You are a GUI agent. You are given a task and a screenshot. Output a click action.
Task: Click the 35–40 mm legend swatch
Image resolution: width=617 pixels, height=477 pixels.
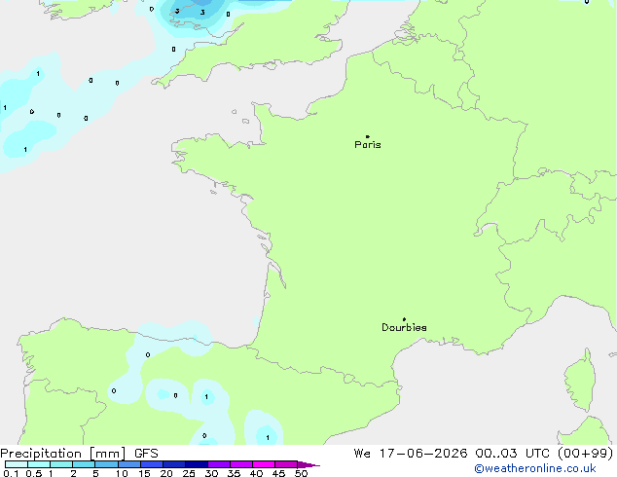coord(241,464)
